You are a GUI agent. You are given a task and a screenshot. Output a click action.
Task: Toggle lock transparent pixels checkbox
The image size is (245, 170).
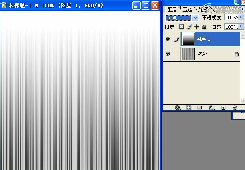point(181,27)
